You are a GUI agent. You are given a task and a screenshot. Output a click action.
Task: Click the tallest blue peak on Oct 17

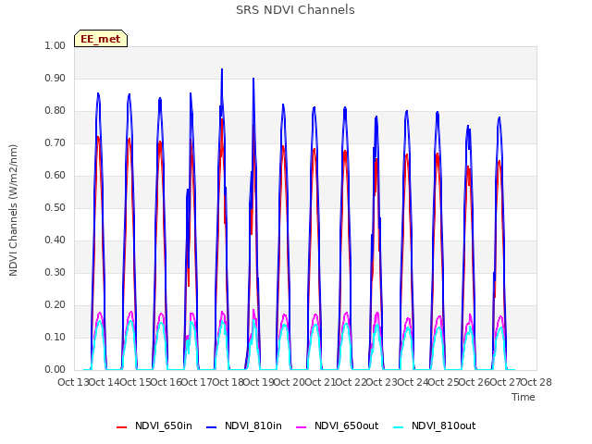222,69
